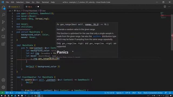Change language mode via Rust
The width and height of the screenshot is (173, 97).
139,93
